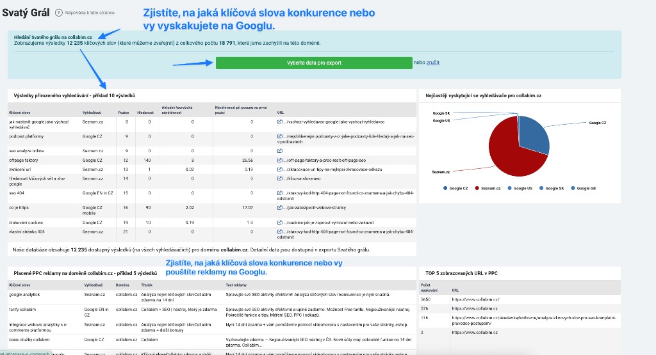
Task: Open URL https://www.collabim.cz in row with count 2
Action: tap(475, 333)
